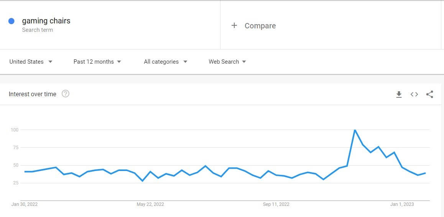Click the Interest over time heading
Viewport: 444px width, 217px height.
click(x=33, y=94)
